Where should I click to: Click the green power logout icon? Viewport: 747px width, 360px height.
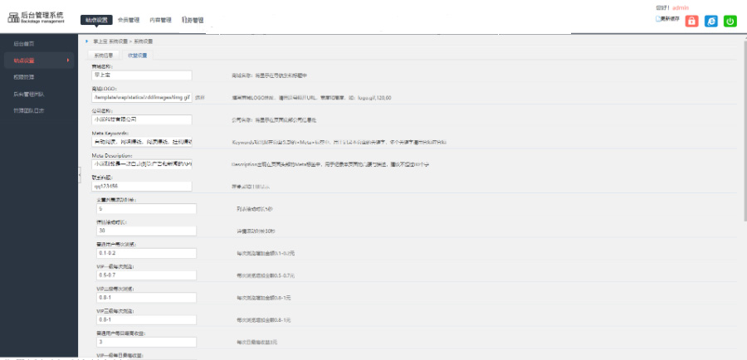tap(730, 22)
